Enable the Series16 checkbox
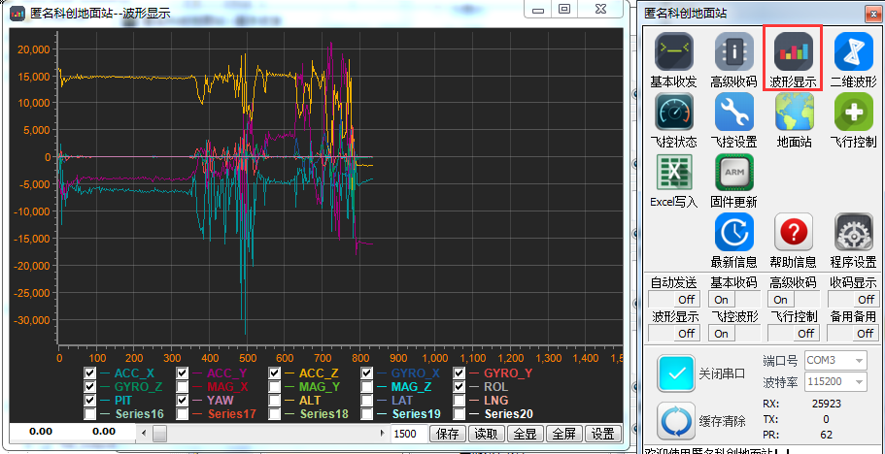This screenshot has width=885, height=454. point(89,414)
